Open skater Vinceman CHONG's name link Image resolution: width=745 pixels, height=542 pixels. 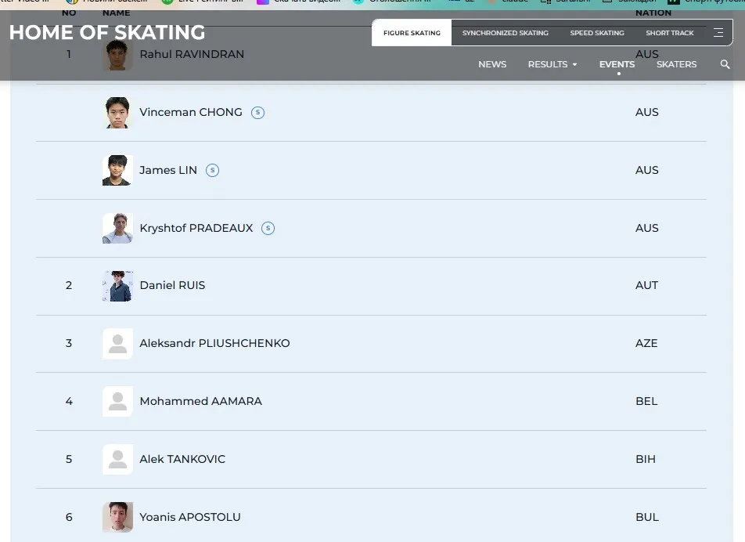coord(190,112)
